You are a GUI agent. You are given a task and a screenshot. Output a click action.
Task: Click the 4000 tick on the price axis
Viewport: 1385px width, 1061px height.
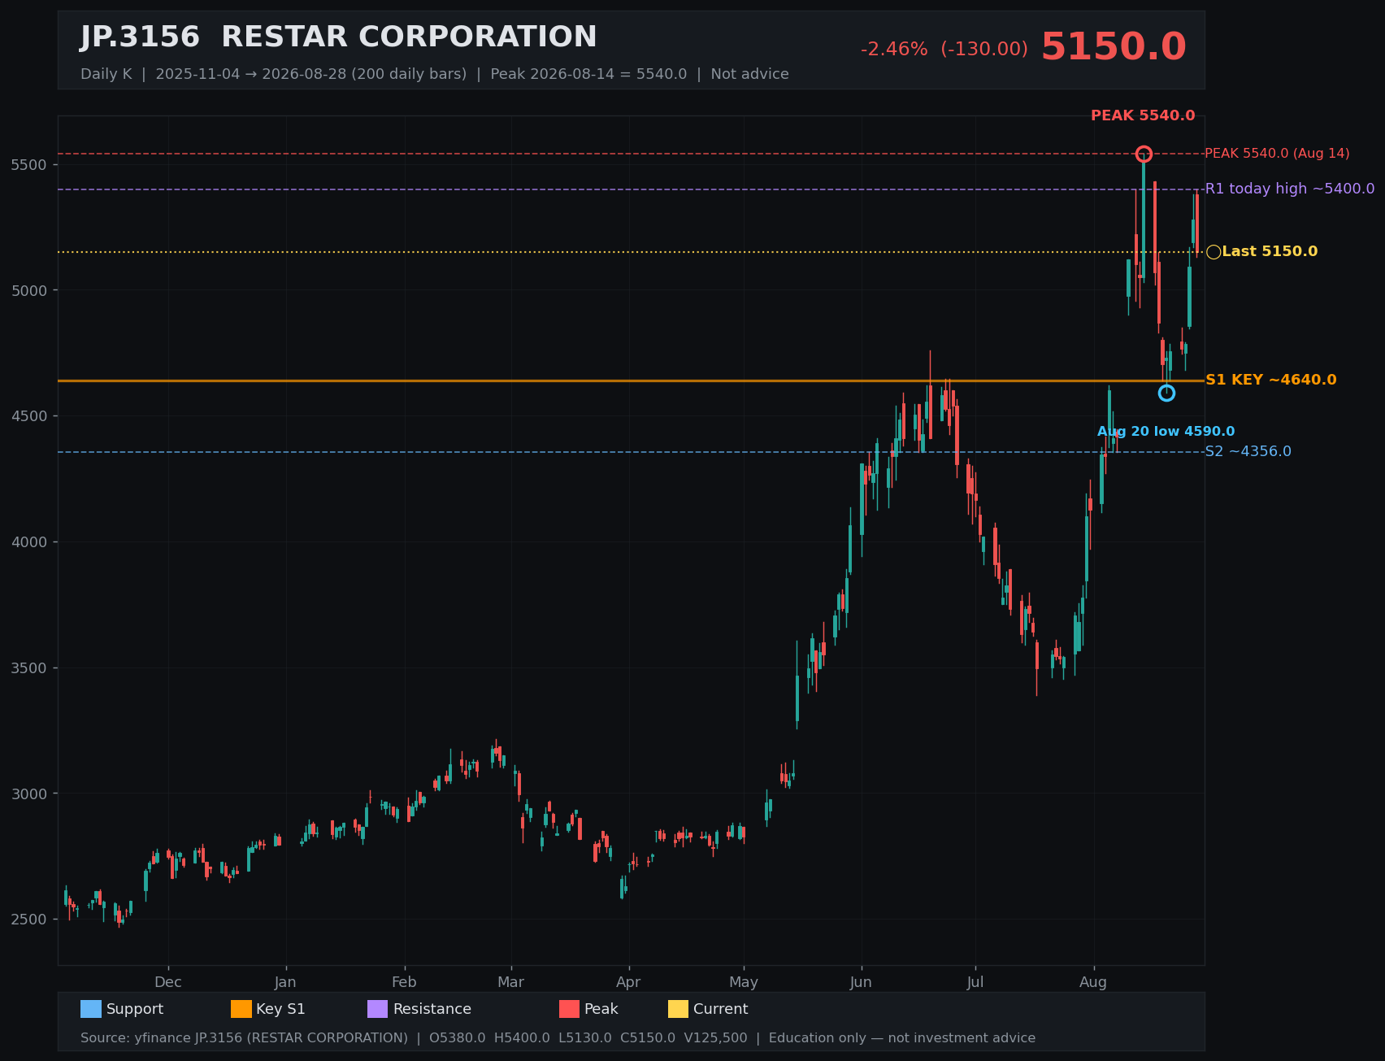coord(29,542)
